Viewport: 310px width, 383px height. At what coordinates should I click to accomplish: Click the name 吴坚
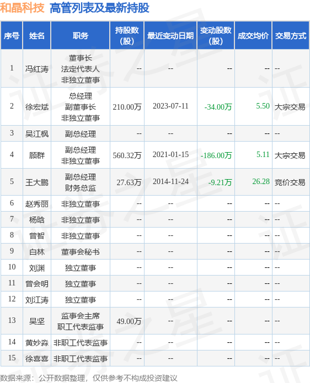click(x=37, y=321)
